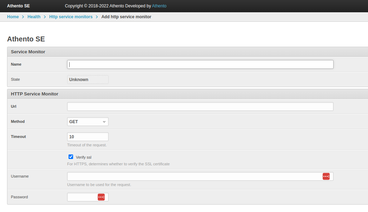The height and width of the screenshot is (212, 368).
Task: Click the chevron separator after Home breadcrumb
Action: (x=23, y=17)
